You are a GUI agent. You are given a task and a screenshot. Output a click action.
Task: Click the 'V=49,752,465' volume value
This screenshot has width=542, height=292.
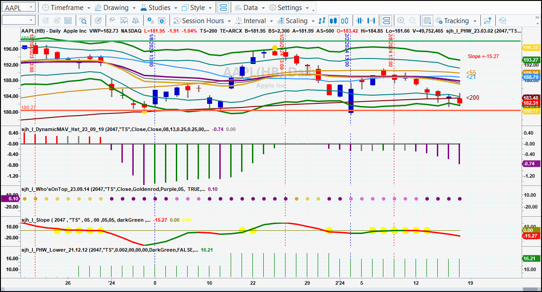[x=428, y=31]
